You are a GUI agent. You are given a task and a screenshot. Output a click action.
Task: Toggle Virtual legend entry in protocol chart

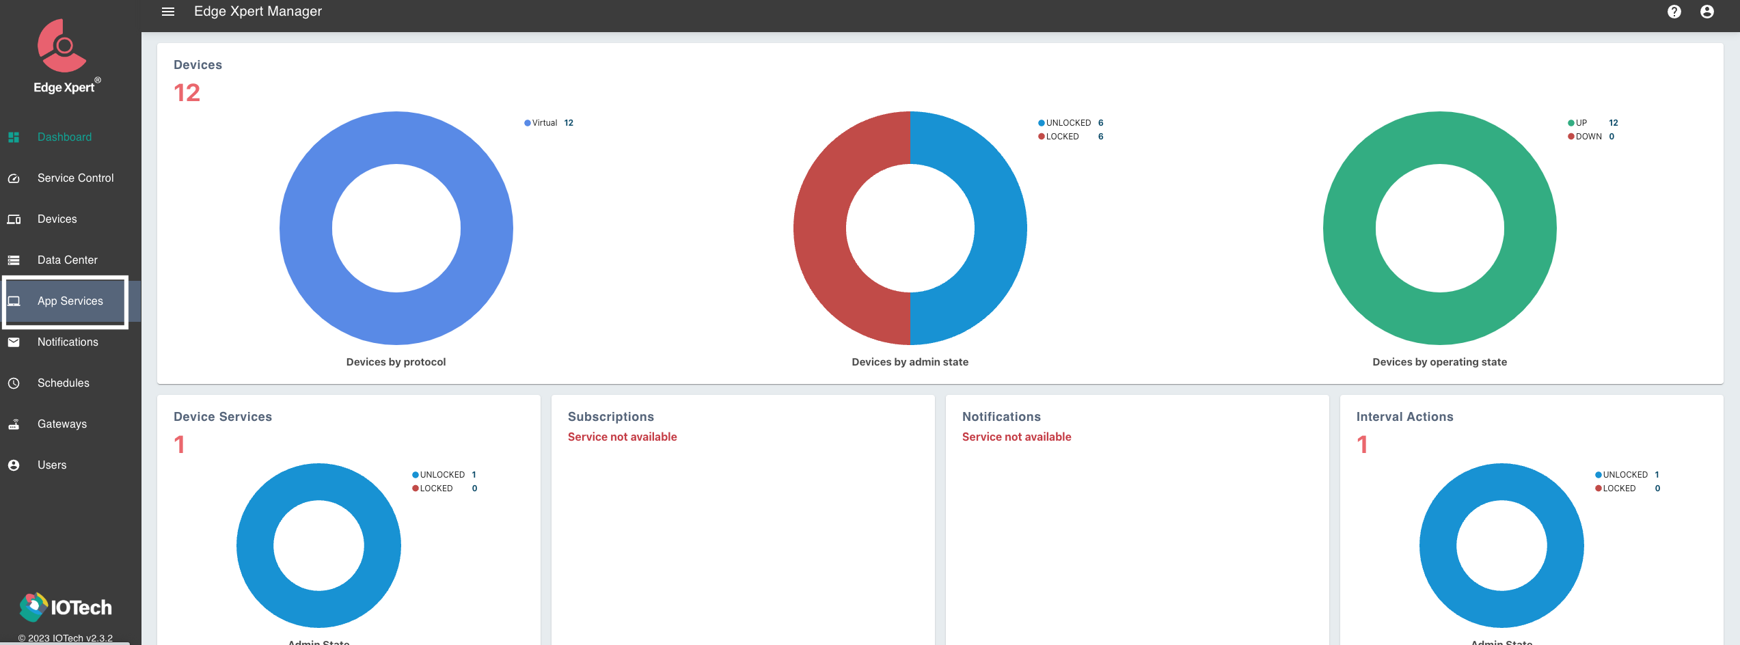[x=548, y=123]
